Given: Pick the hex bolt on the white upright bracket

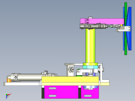Looking at the screenshot, I should pos(71,69).
